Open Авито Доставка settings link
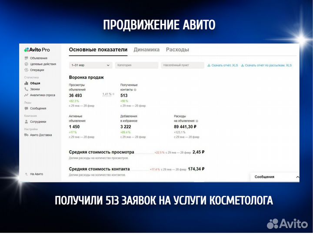313x235 pixels. tap(41, 135)
